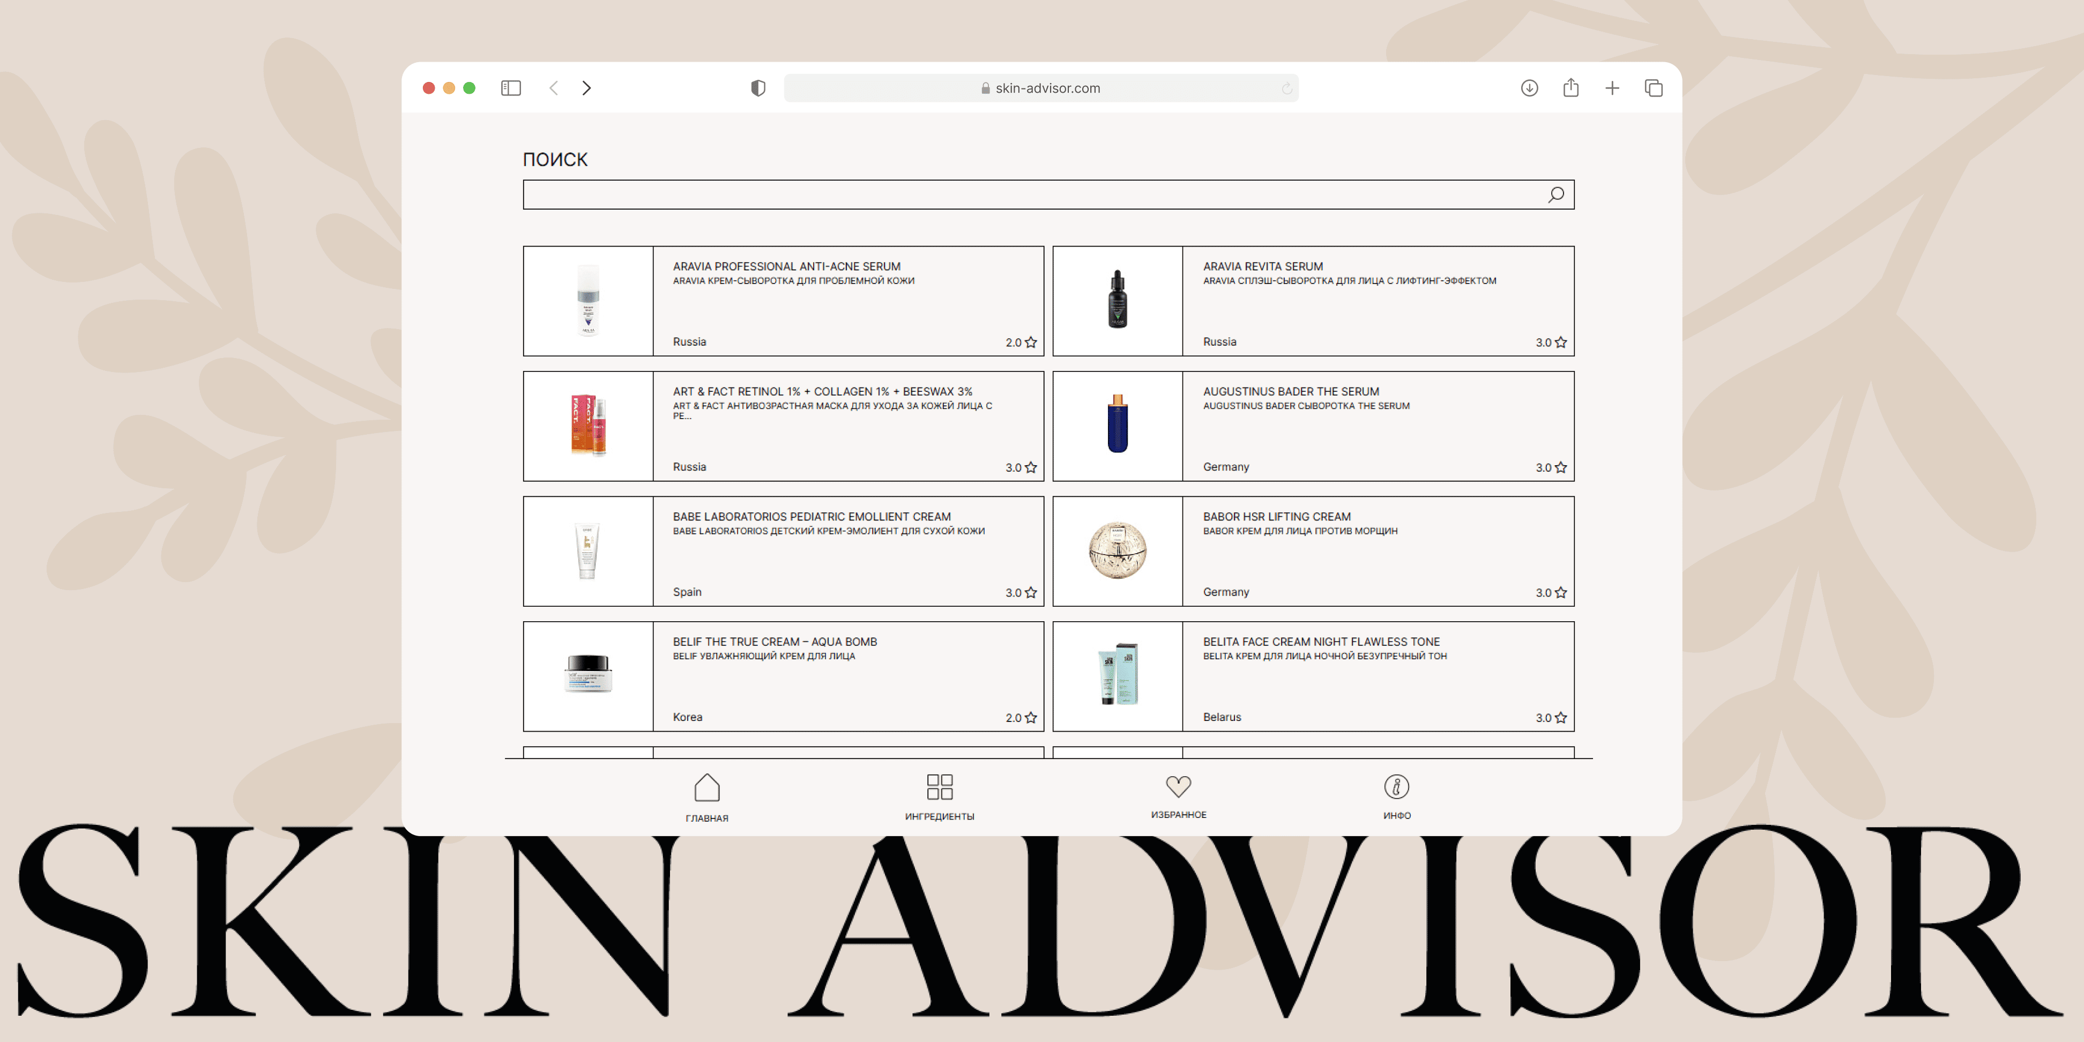Toggle star on Belif Aqua Bomb
The height and width of the screenshot is (1042, 2084).
pos(1031,718)
